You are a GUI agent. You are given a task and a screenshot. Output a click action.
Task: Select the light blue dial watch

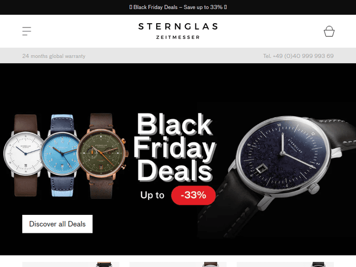coord(61,156)
